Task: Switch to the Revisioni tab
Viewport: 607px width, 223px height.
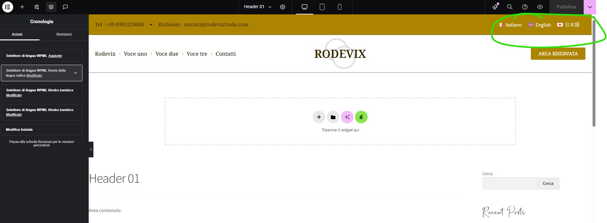Action: (x=64, y=34)
